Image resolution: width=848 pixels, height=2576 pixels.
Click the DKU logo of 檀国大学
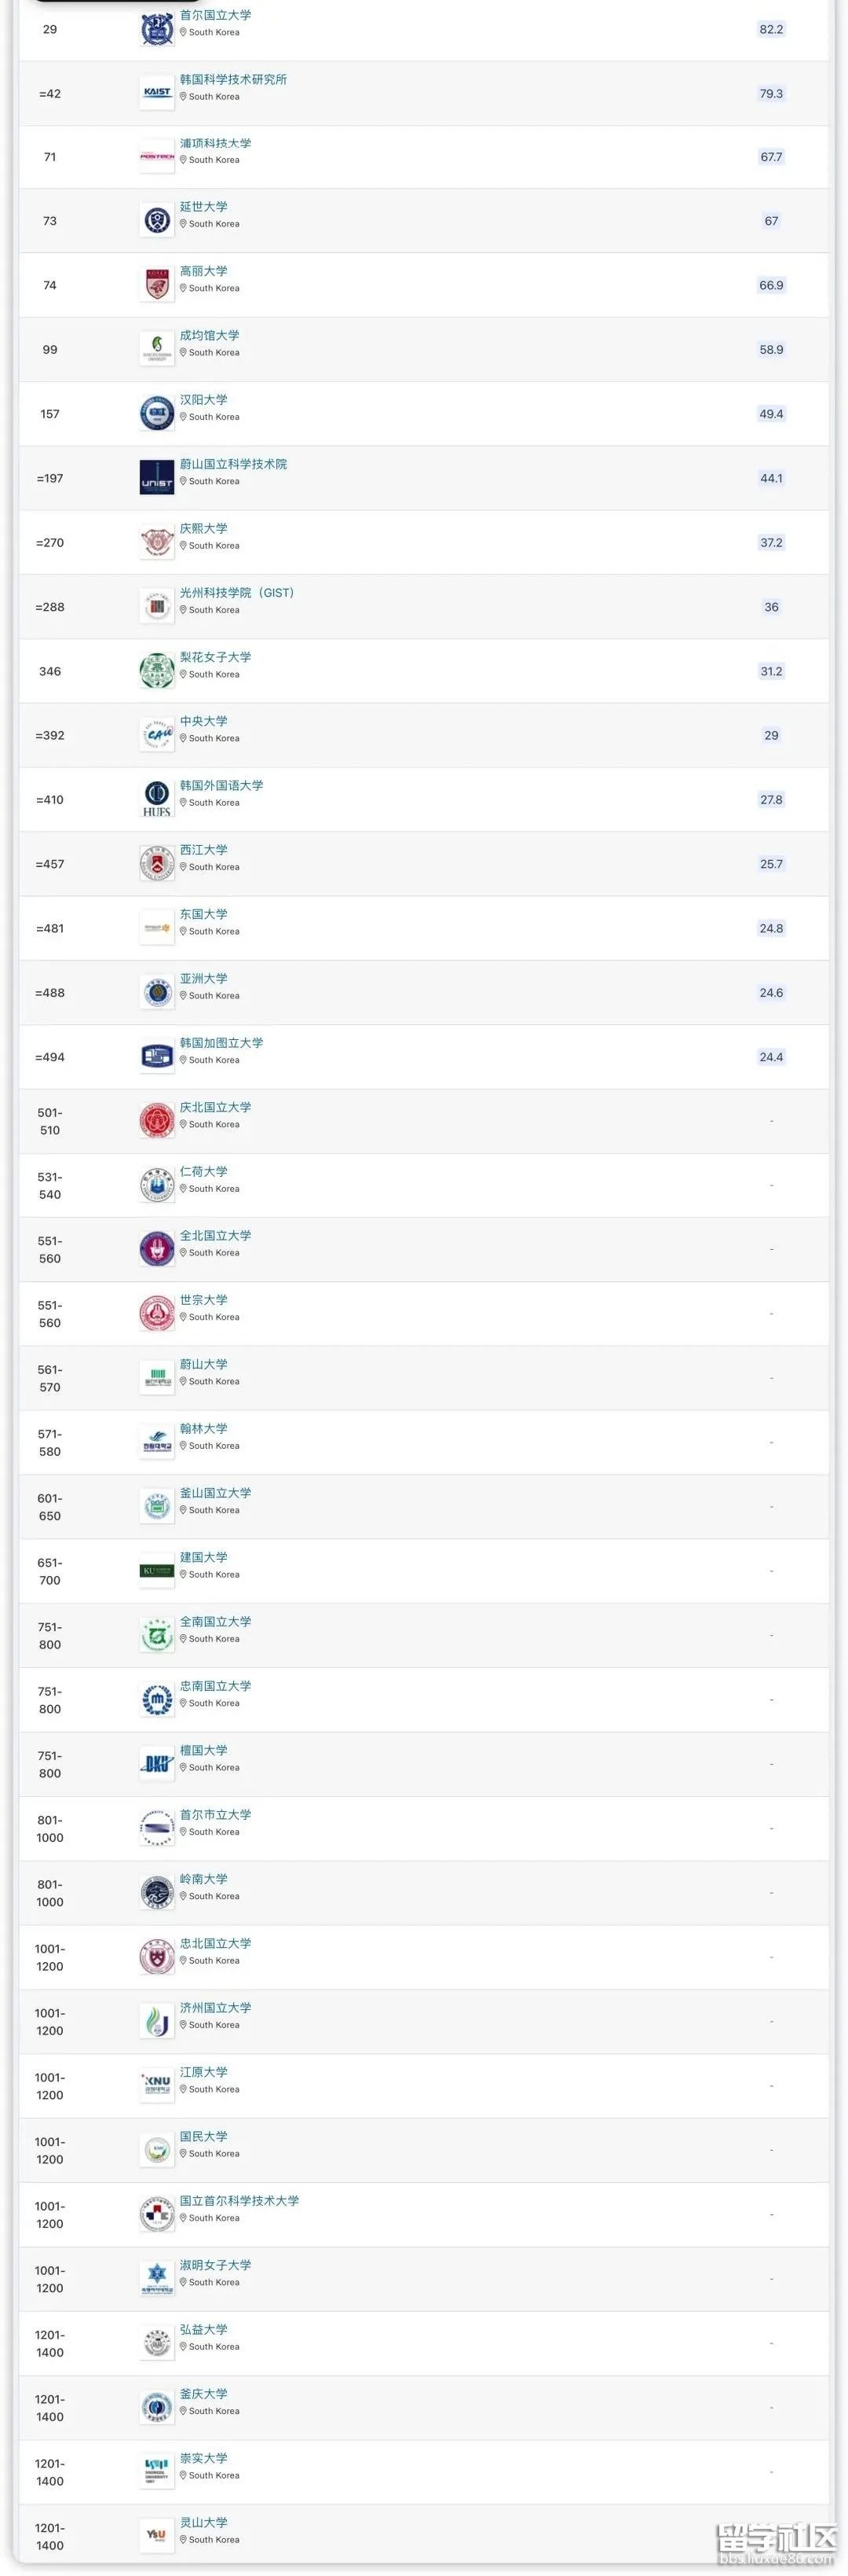point(157,1764)
